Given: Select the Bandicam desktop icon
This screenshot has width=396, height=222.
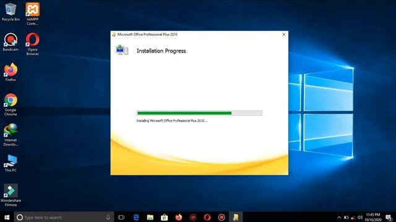Looking at the screenshot, I should point(11,42).
